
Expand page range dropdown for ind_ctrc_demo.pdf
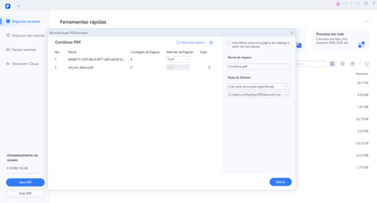pyautogui.click(x=178, y=67)
